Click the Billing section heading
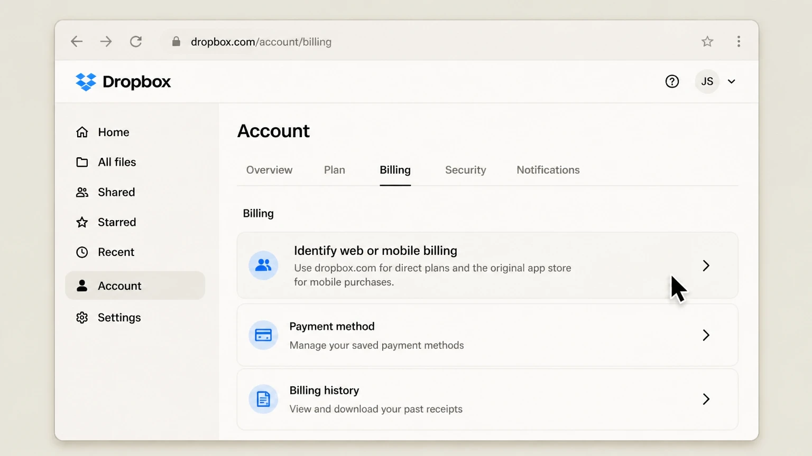Screen dimensions: 812x456 click(x=258, y=213)
